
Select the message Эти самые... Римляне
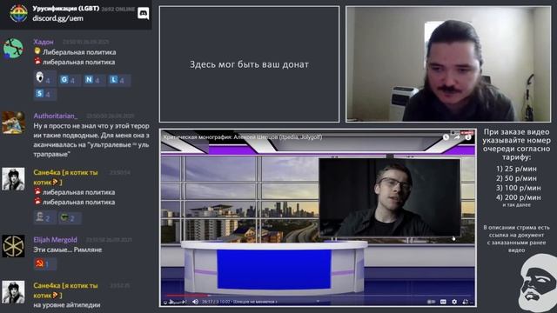[x=68, y=250]
